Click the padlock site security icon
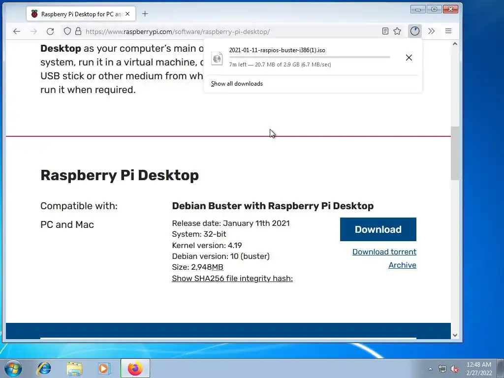Screen dimensions: 504x378 pyautogui.click(x=78, y=31)
